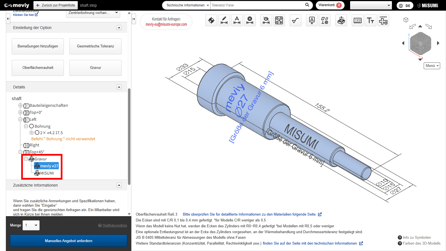
Task: Click the isometric home view cube icon
Action: point(406,20)
